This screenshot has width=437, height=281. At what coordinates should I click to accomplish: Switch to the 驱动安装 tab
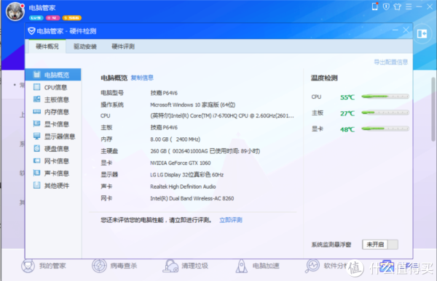pos(85,46)
